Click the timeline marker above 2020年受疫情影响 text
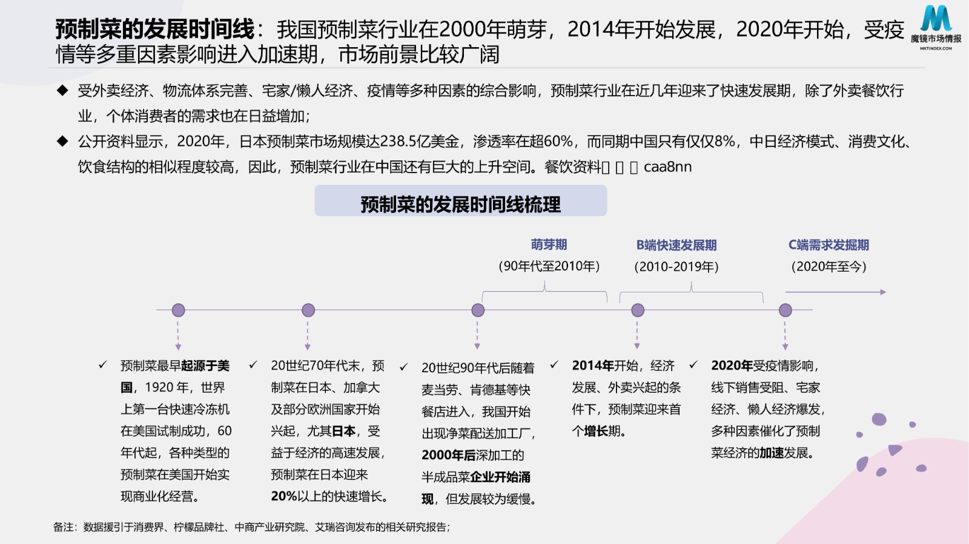This screenshot has height=544, width=969. pos(785,310)
